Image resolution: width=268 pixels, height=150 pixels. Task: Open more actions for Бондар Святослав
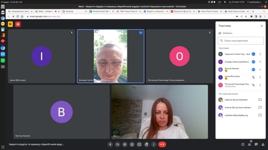click(260, 62)
